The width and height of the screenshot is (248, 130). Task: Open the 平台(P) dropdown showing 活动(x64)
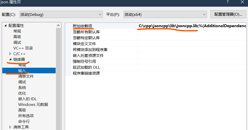coord(165,14)
